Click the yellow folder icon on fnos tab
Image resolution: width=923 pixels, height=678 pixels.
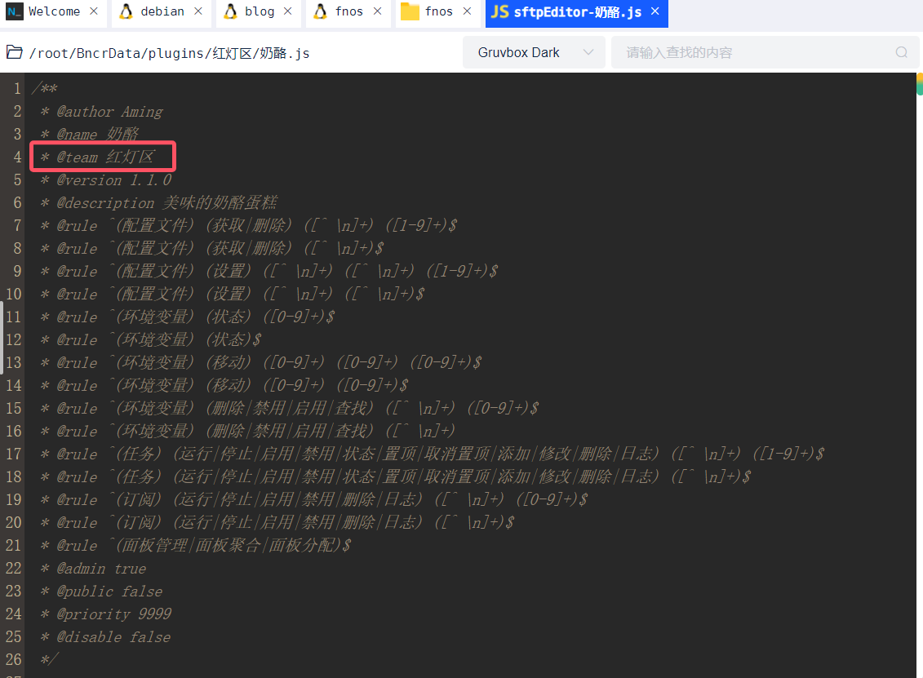point(410,11)
